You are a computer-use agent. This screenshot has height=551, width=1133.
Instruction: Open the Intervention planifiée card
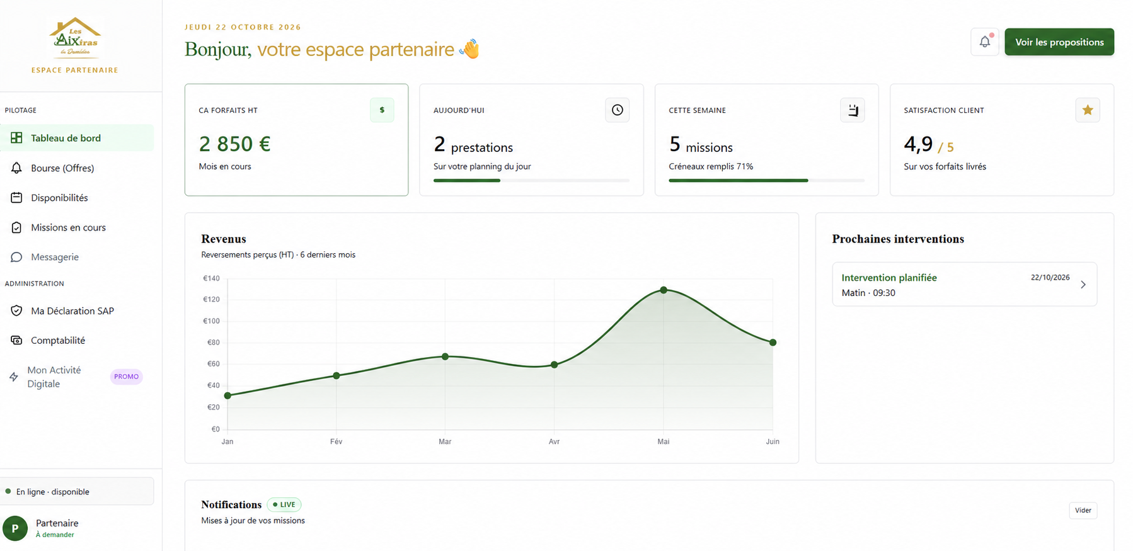click(x=964, y=285)
